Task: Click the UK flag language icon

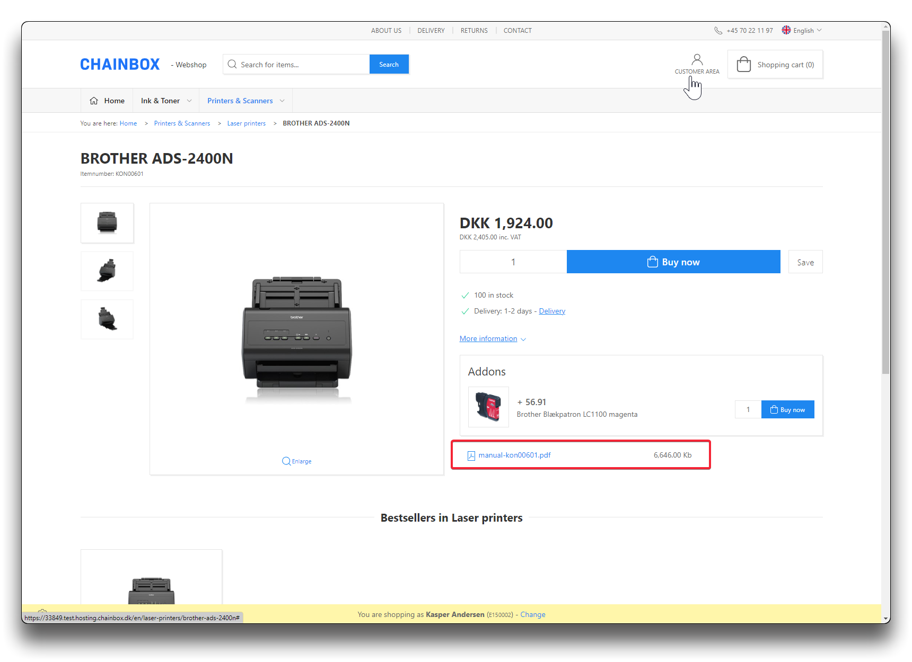Action: coord(786,30)
